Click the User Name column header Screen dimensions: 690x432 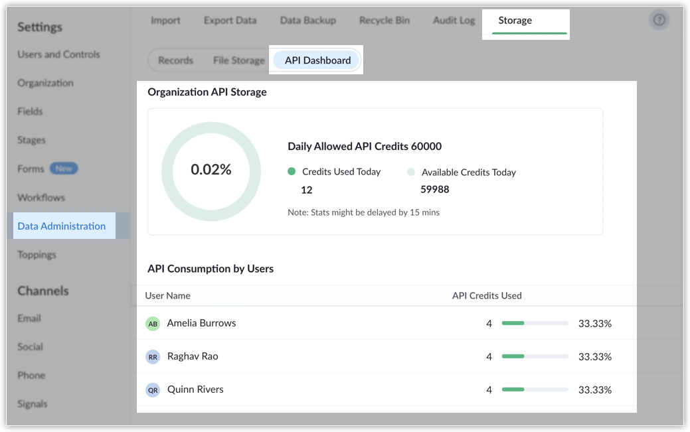pyautogui.click(x=167, y=295)
